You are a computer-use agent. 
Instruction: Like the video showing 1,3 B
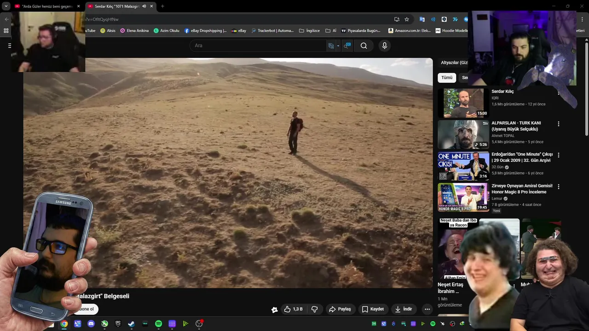(293, 309)
